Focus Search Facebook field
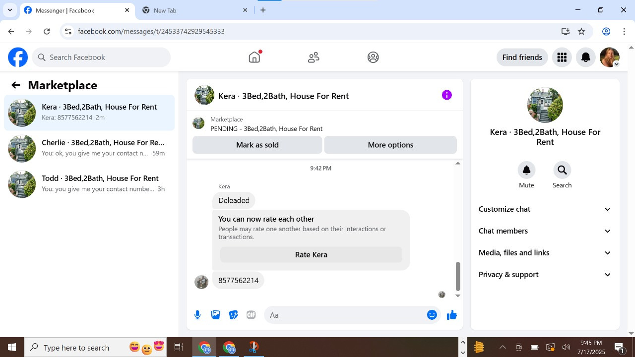Screen dimensions: 635x357 tap(102, 58)
